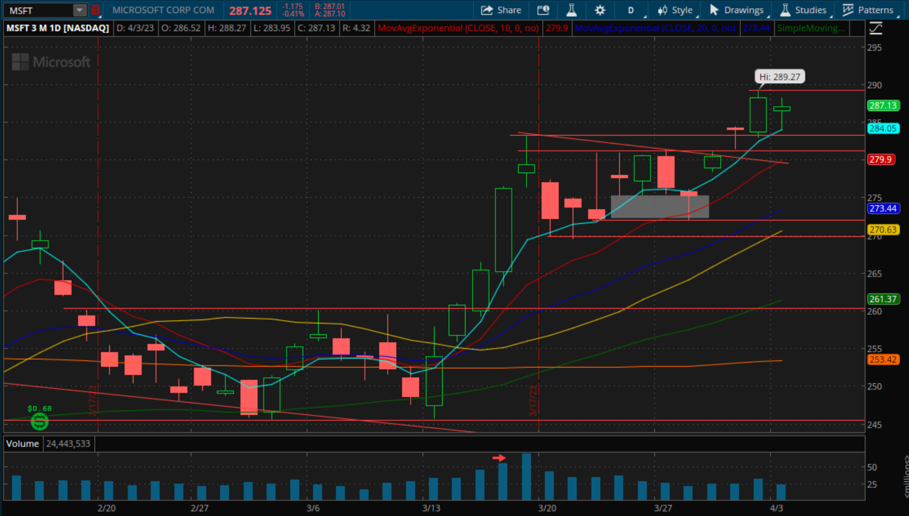Select the green SimpleMoving... study label

pos(811,28)
